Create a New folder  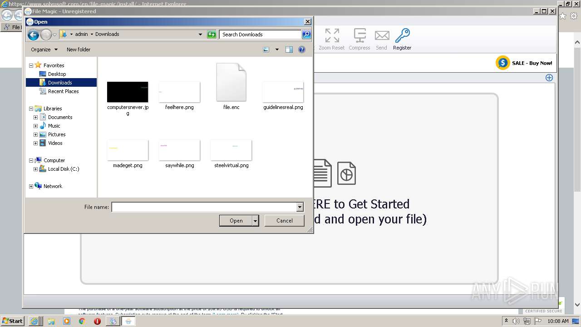click(x=79, y=50)
